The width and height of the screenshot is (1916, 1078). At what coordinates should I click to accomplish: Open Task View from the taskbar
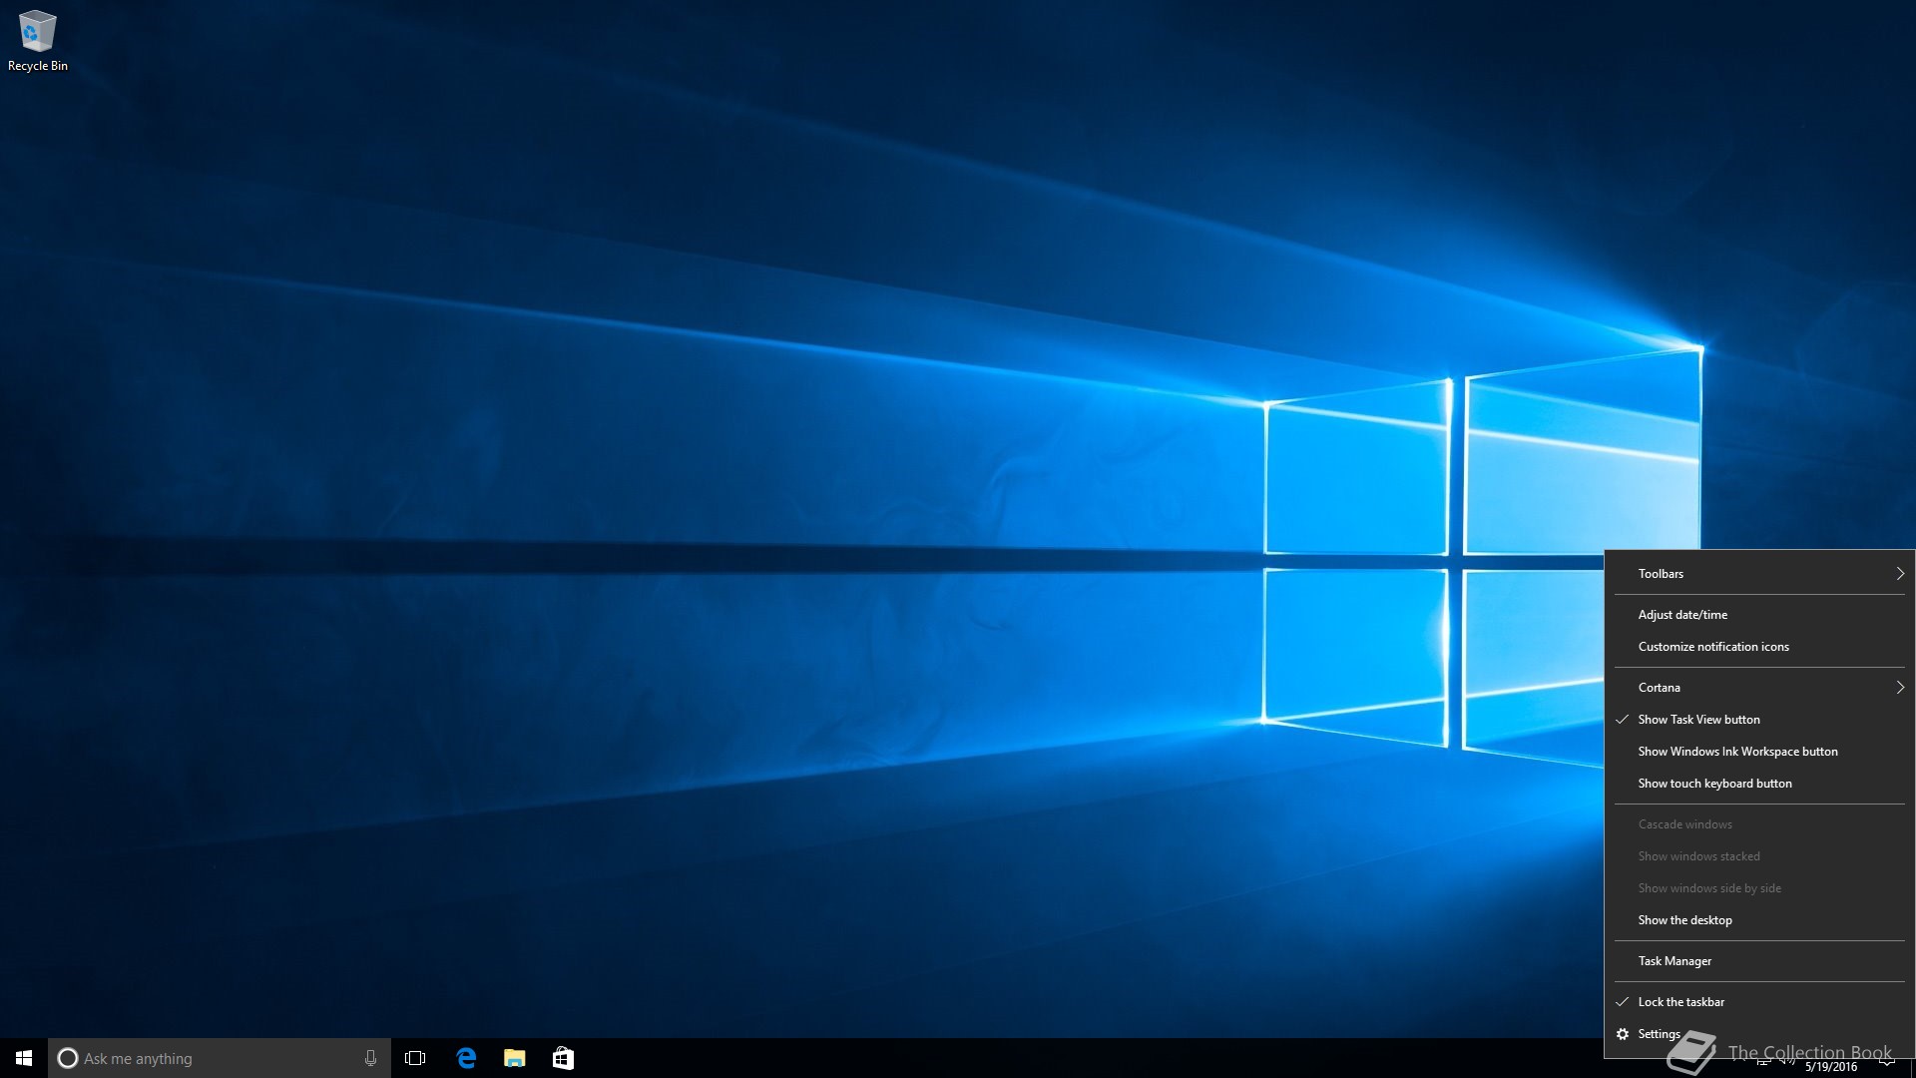click(415, 1058)
